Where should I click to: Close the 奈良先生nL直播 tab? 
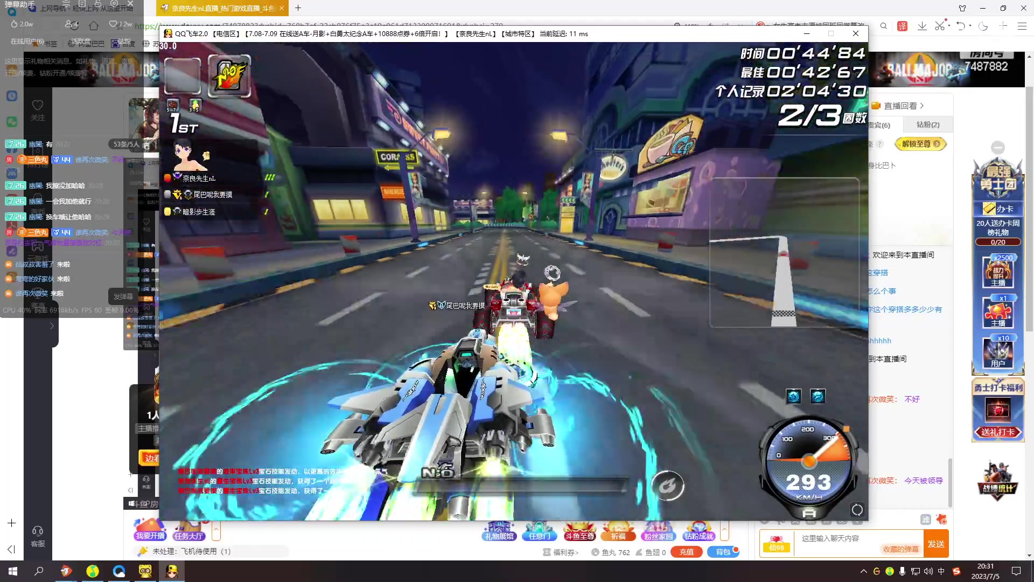click(281, 8)
